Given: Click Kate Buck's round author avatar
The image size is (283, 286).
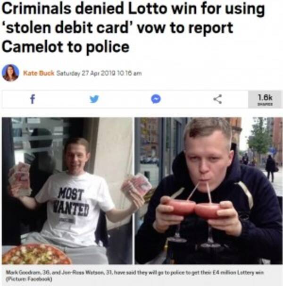Looking at the screenshot, I should (x=10, y=73).
